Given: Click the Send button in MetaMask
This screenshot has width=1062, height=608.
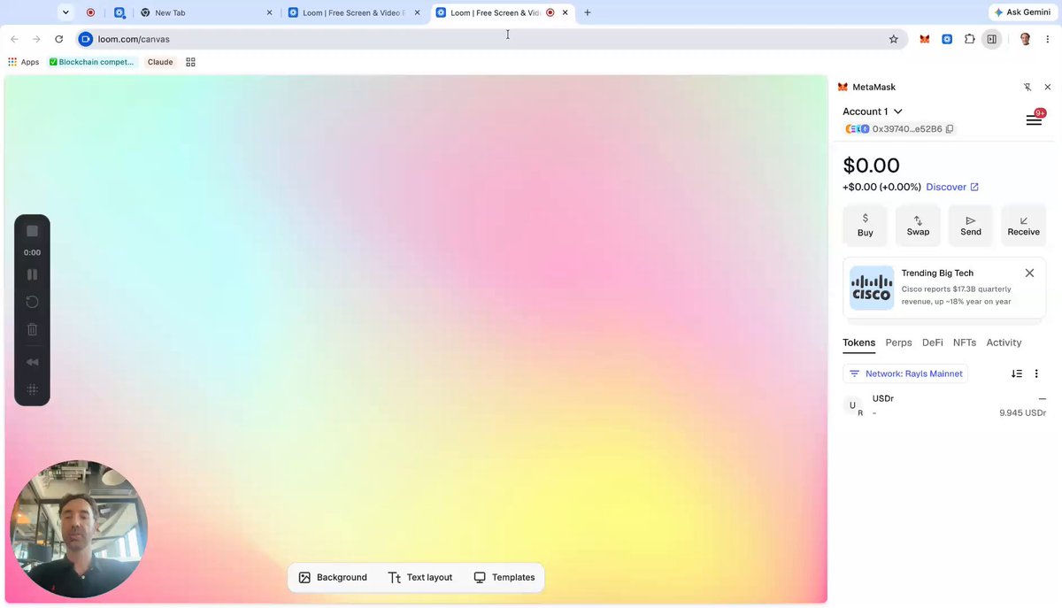Looking at the screenshot, I should (x=971, y=226).
